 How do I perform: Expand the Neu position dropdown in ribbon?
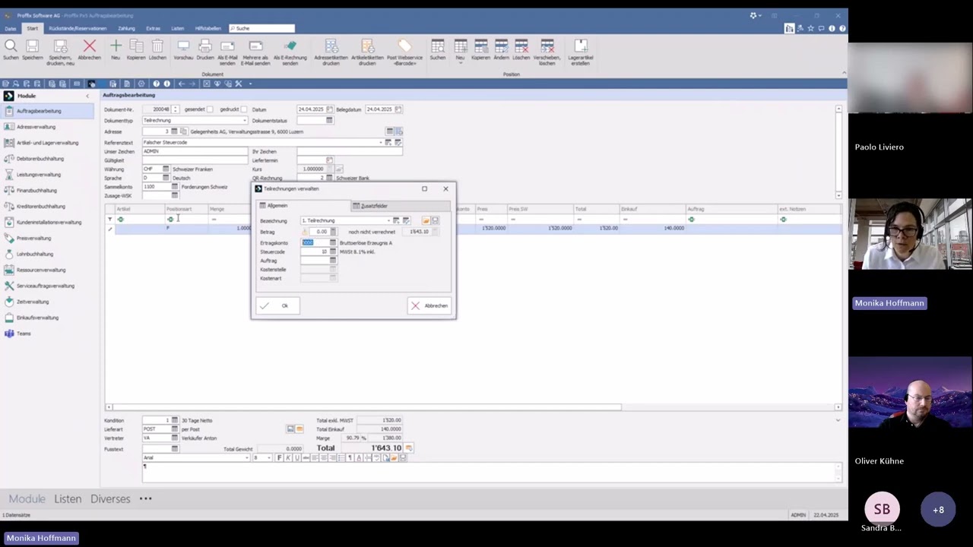point(460,63)
